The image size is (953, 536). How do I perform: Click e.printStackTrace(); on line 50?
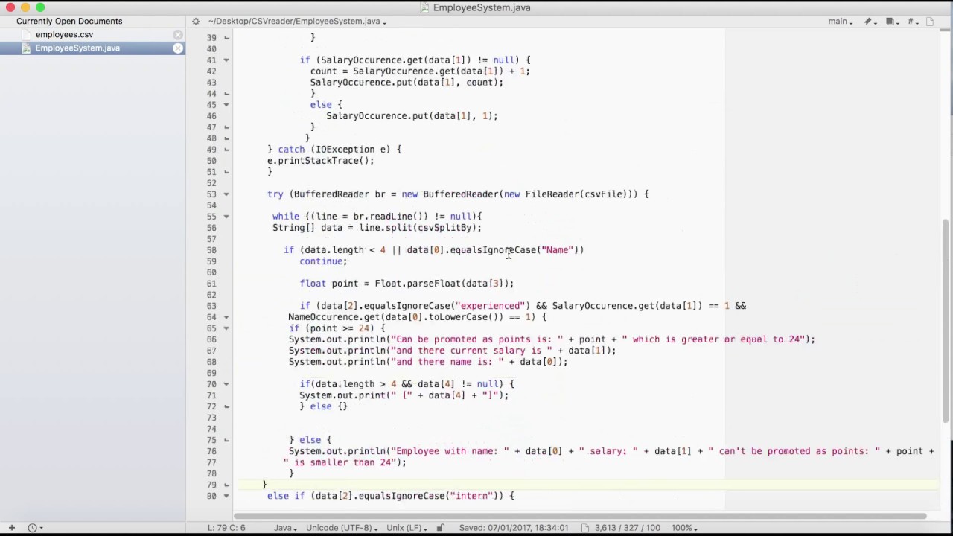(321, 161)
